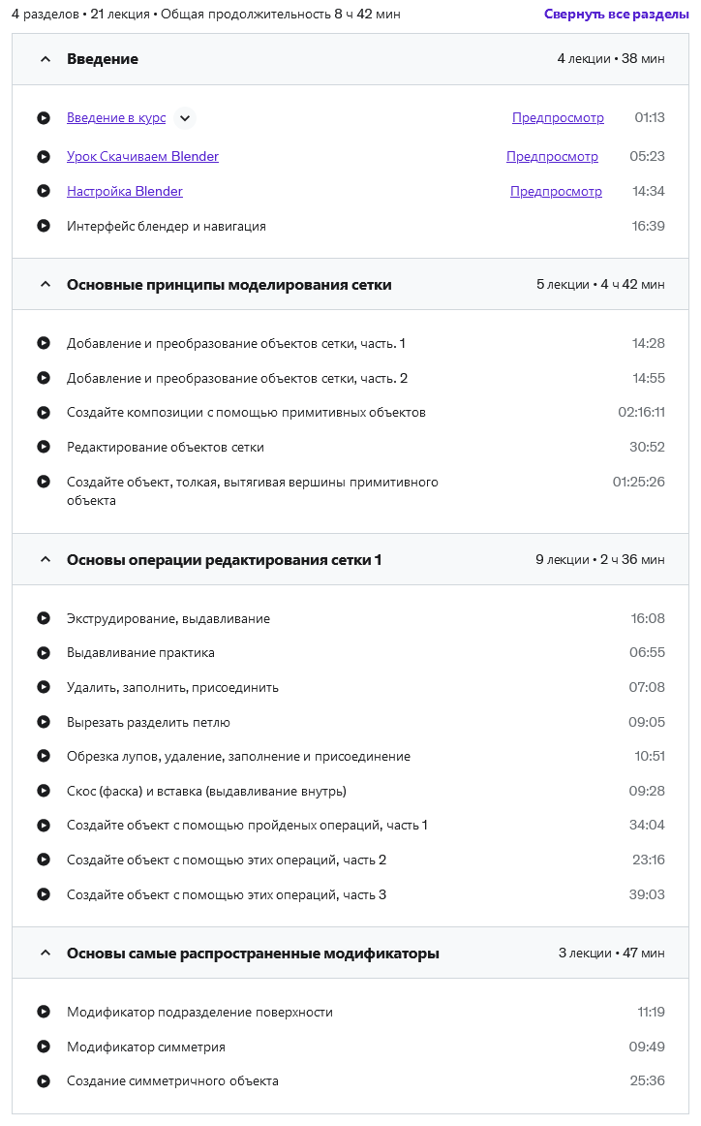The height and width of the screenshot is (1126, 701).
Task: Expand description arrow next to Введение в курс
Action: 185,118
